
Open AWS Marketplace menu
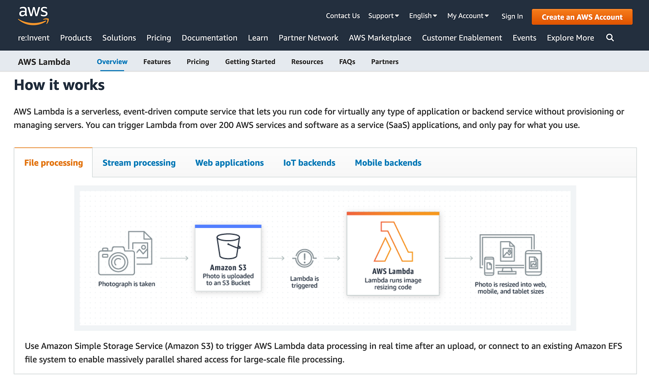pos(380,38)
